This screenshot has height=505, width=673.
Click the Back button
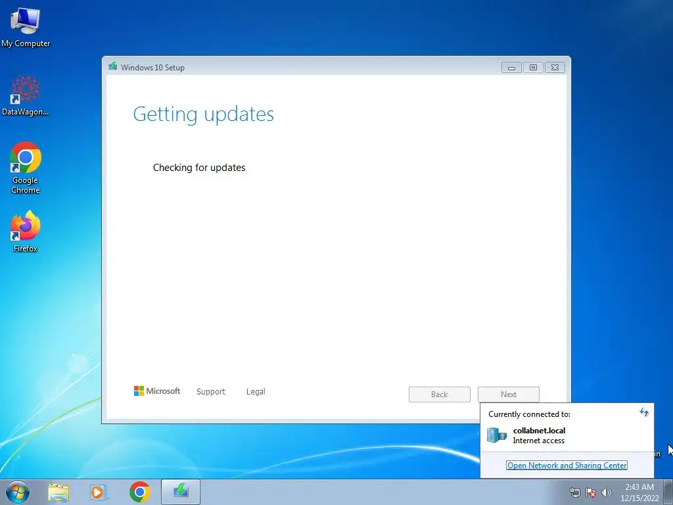(x=440, y=395)
